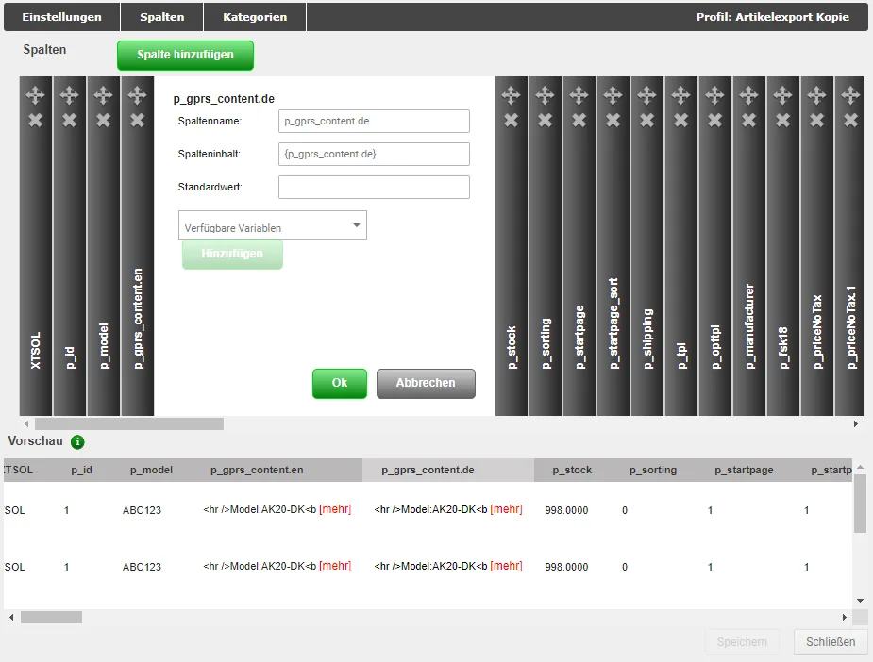Cancel editing with Abbrechen button
Viewport: 873px width, 662px height.
[426, 383]
